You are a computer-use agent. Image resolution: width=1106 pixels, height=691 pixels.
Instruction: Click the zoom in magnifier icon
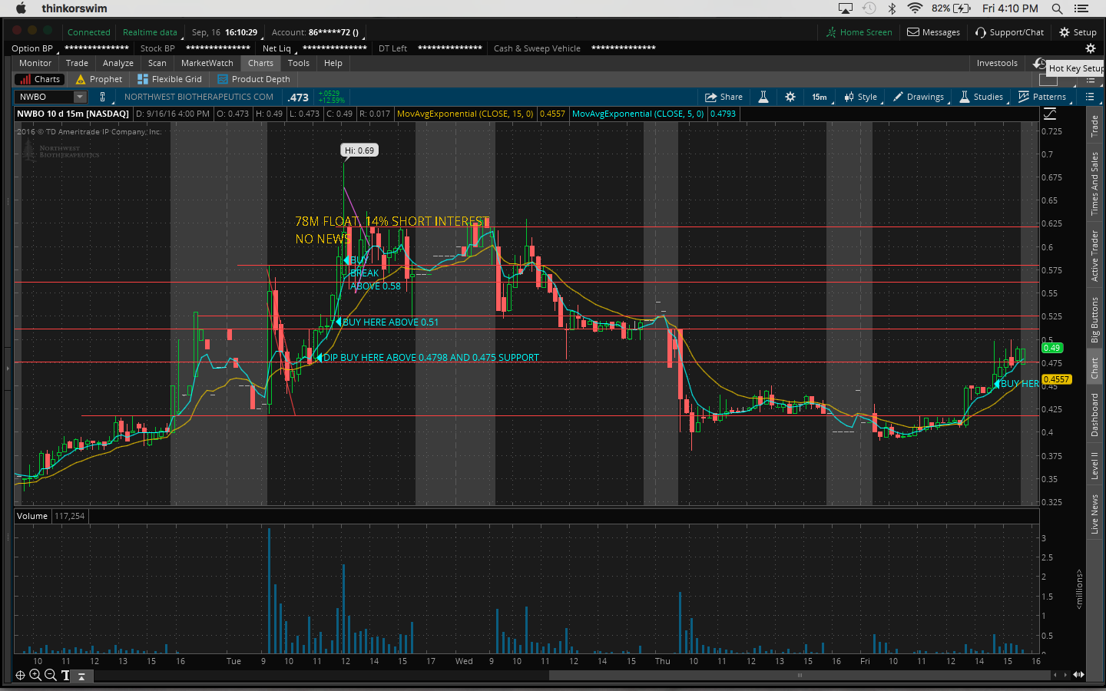tap(35, 676)
